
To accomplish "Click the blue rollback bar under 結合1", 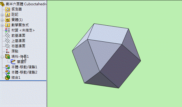I will (23, 80).
